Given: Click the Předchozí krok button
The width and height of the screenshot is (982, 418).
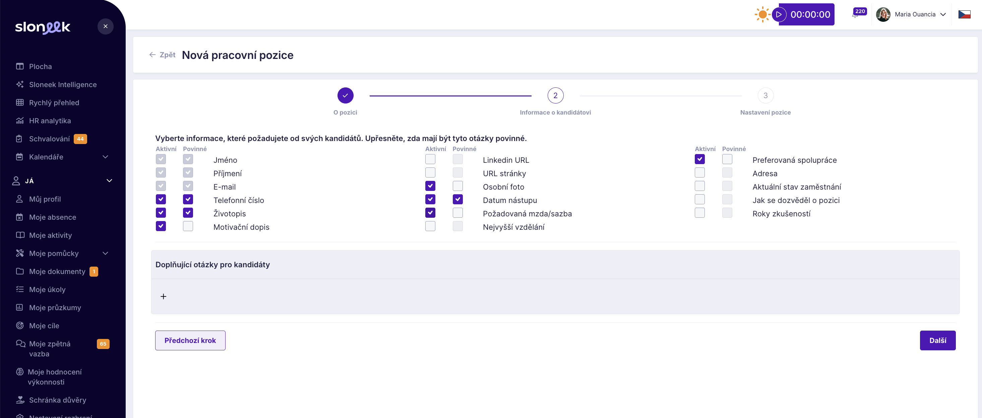Looking at the screenshot, I should coord(190,340).
